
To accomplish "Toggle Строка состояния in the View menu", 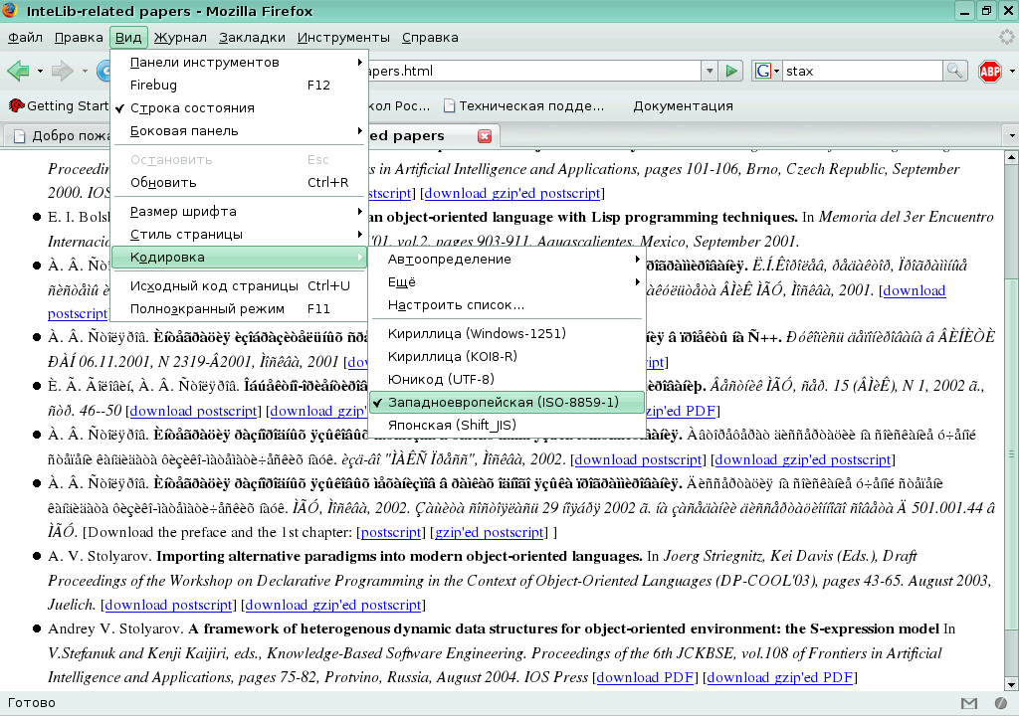I will tap(195, 107).
